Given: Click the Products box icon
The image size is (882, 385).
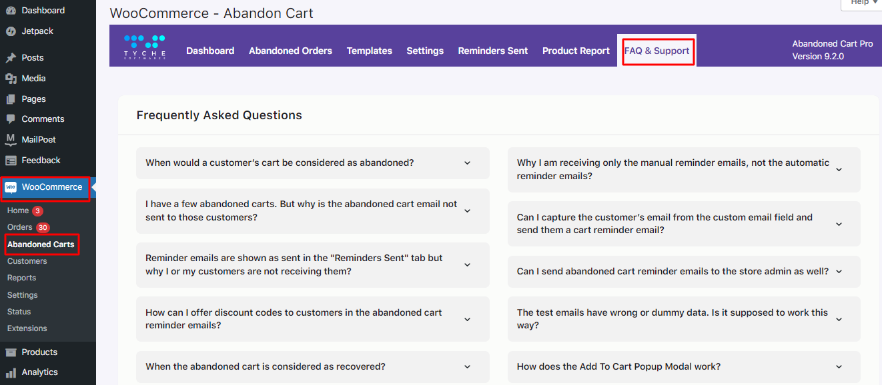Looking at the screenshot, I should [x=11, y=352].
